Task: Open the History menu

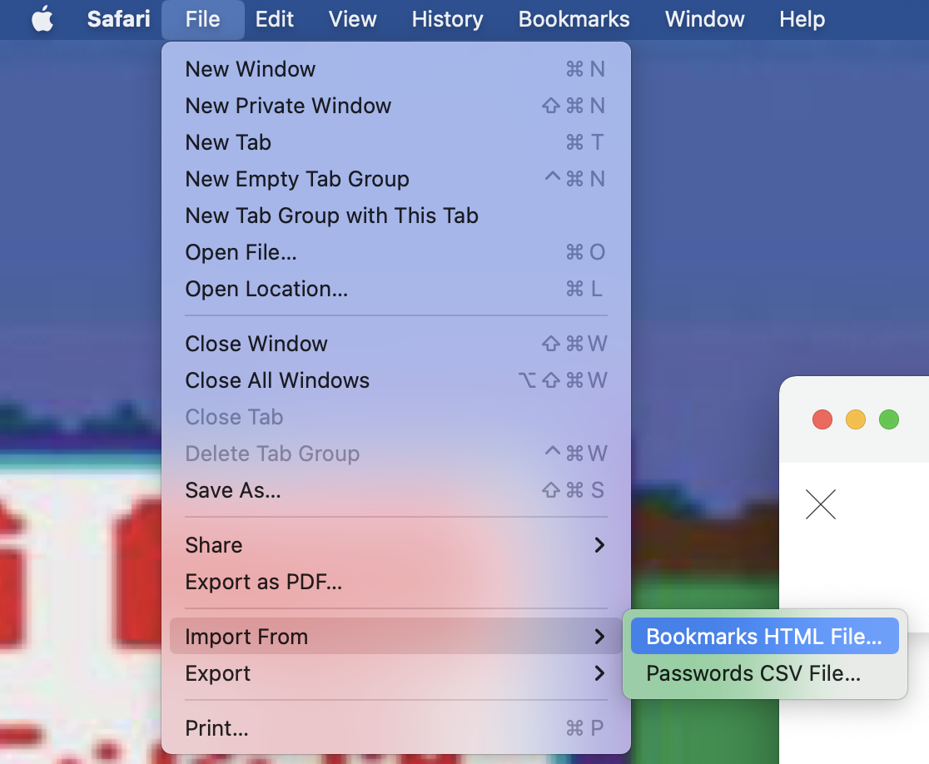Action: (x=447, y=19)
